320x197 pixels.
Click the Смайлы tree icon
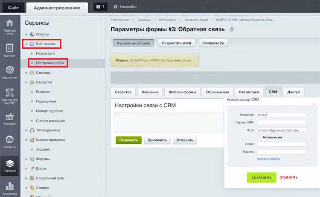32,188
